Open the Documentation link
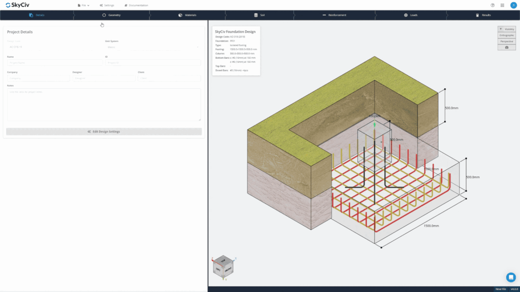The image size is (520, 292). 136,5
